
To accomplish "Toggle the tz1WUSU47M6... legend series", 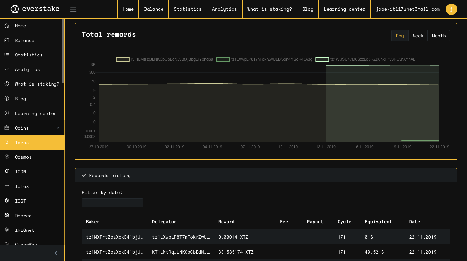I will [365, 59].
